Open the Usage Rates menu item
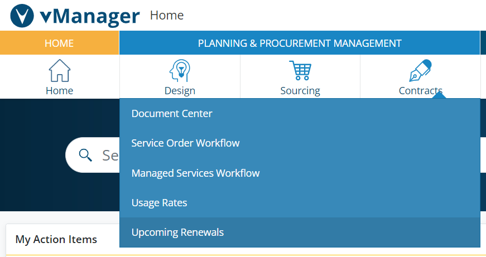The width and height of the screenshot is (486, 257). tap(159, 202)
